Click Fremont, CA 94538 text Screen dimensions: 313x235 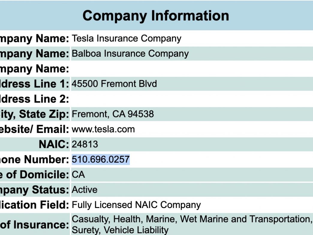tap(113, 114)
